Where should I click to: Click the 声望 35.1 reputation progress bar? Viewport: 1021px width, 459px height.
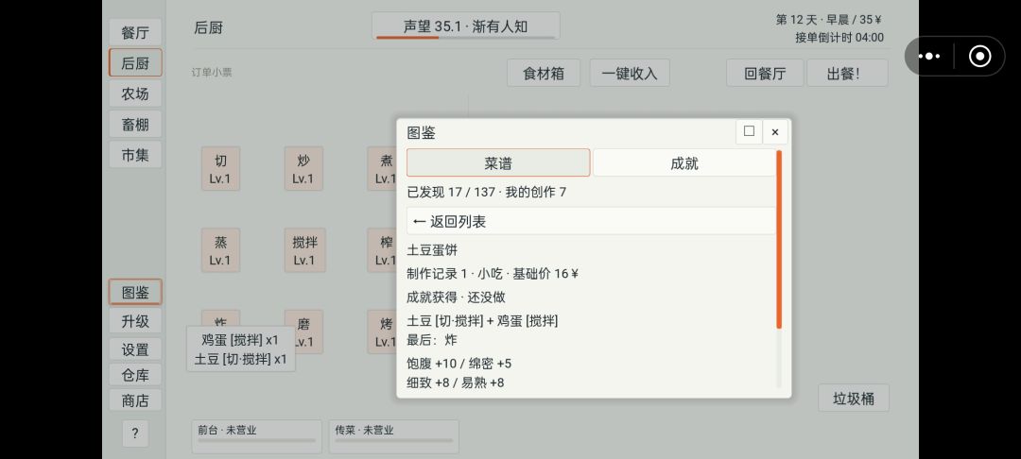(465, 26)
